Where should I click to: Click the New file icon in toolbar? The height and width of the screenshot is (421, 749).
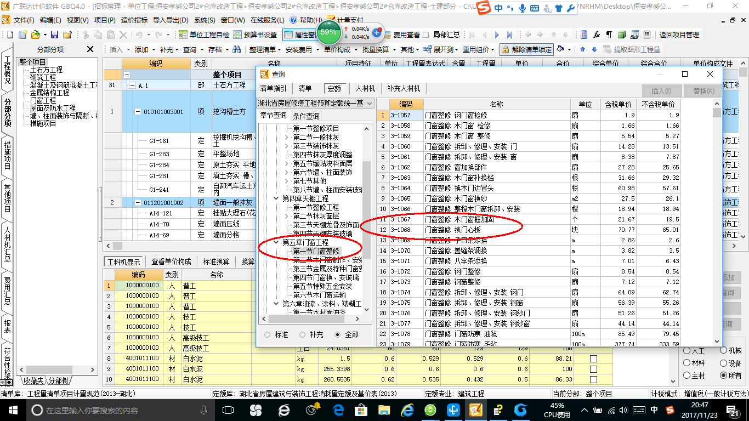pos(9,35)
